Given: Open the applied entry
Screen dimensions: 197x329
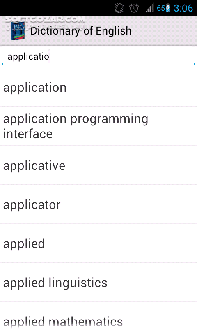Looking at the screenshot, I should [98, 243].
